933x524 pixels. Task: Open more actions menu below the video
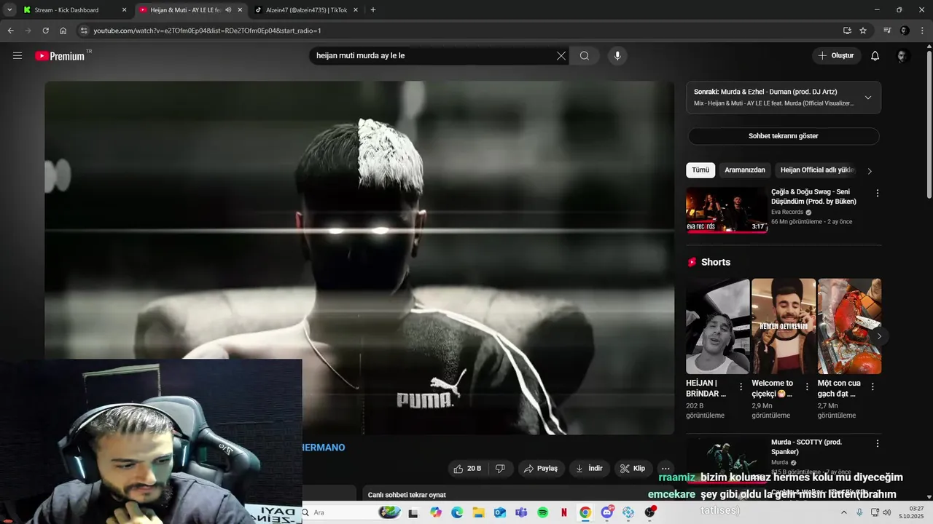click(x=665, y=469)
